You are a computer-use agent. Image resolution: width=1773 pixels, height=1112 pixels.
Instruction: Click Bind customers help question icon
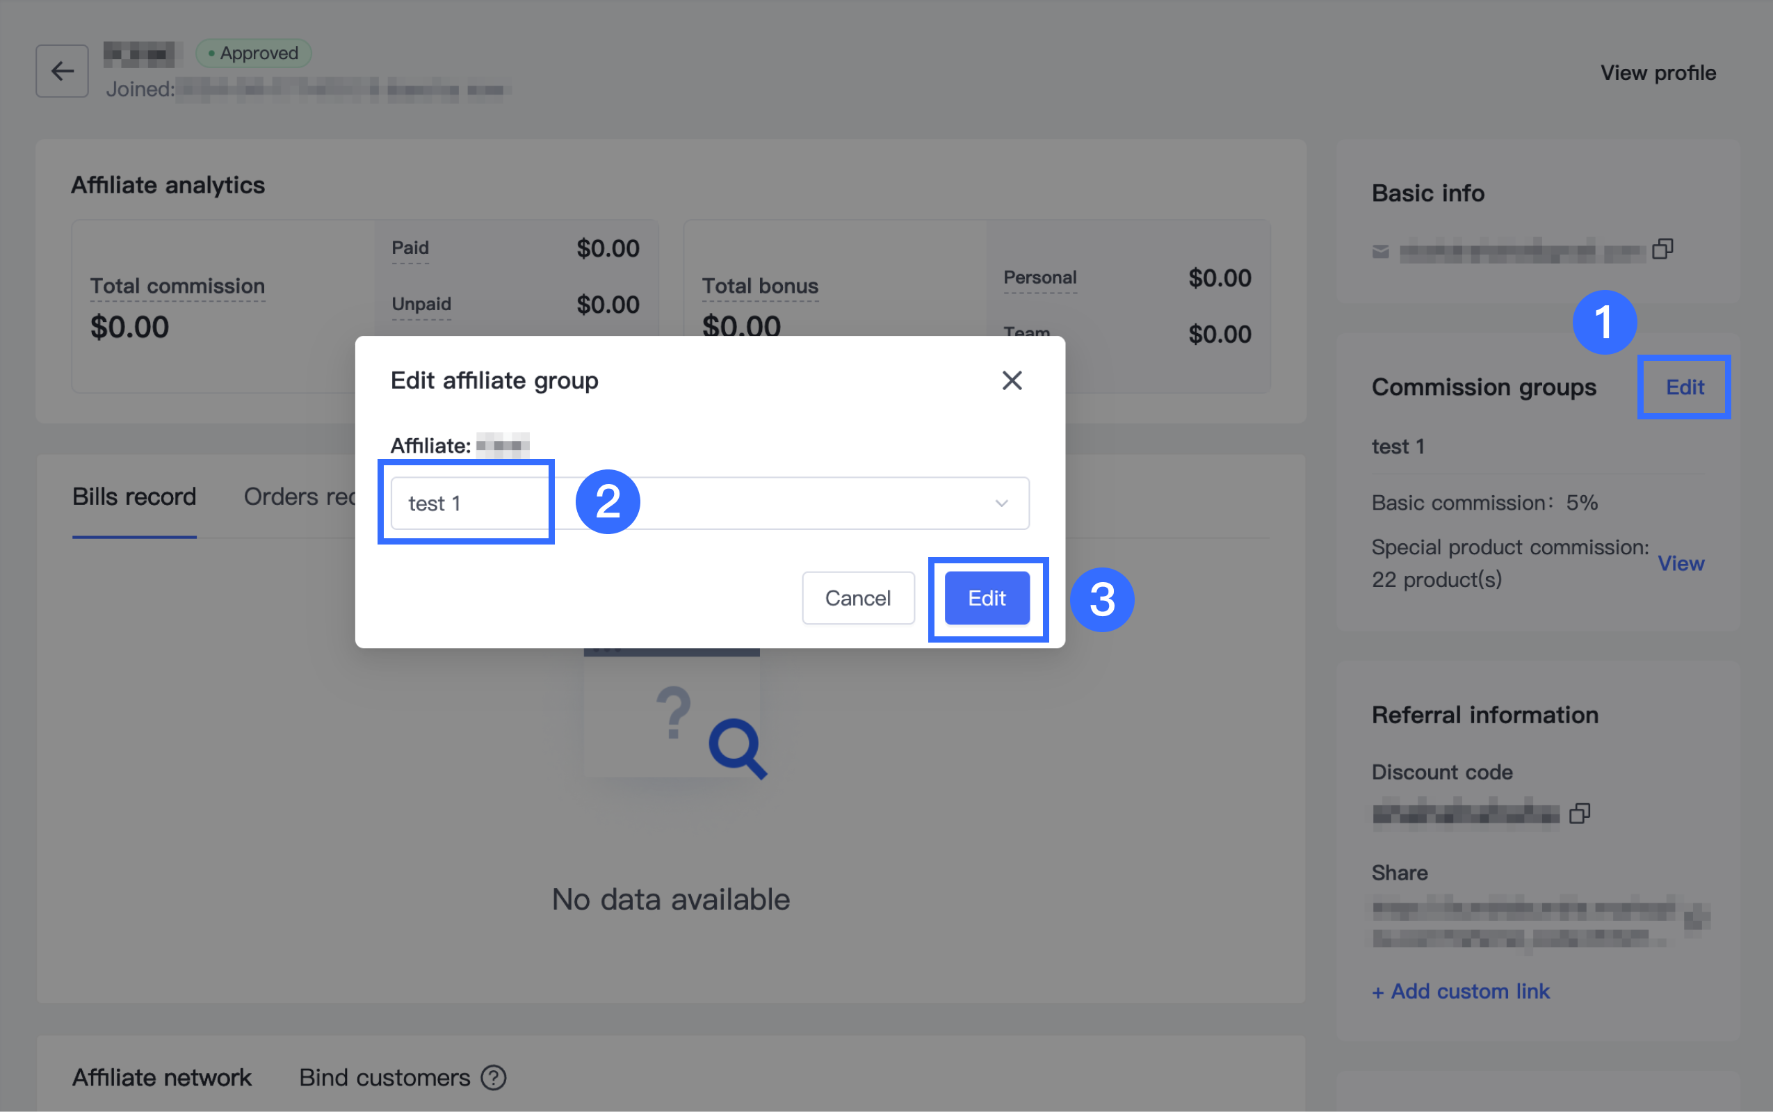(493, 1077)
